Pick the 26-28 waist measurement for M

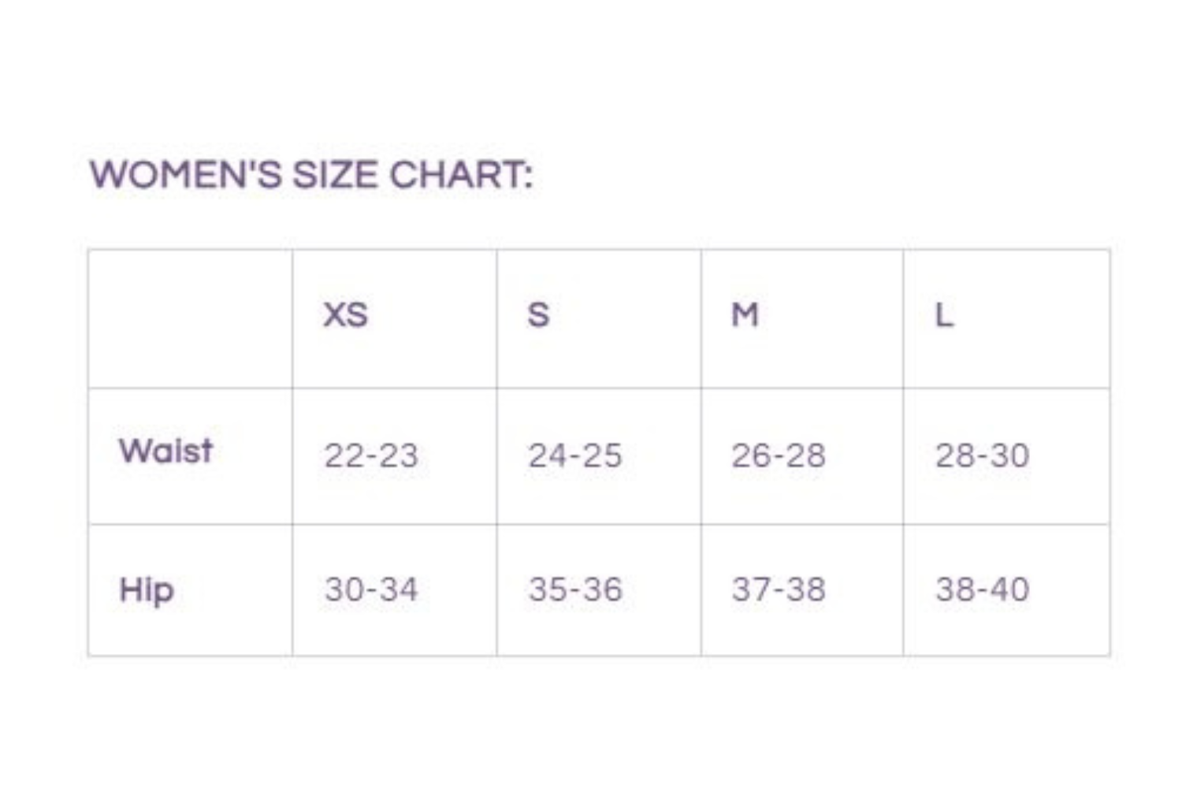(x=778, y=455)
